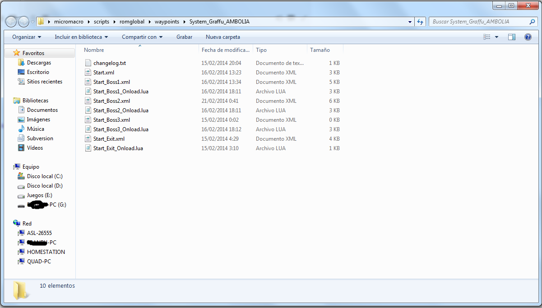542x308 pixels.
Task: Click the romglobal breadcrumb segment
Action: tap(131, 22)
